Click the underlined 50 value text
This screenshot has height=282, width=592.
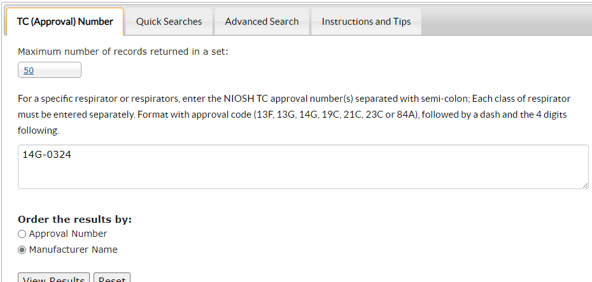(29, 71)
